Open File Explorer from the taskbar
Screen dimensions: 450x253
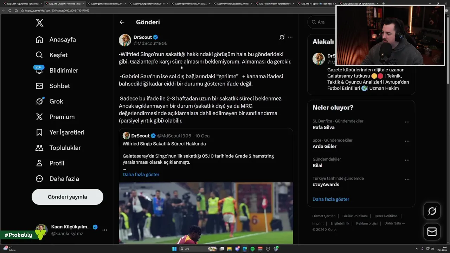tap(229, 249)
